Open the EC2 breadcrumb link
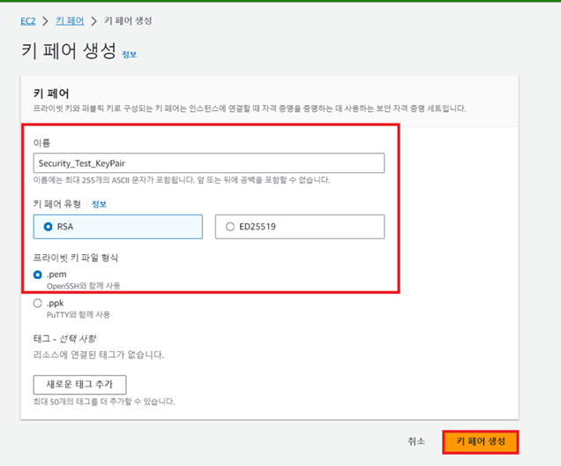Screen dimensions: 561x466 pyautogui.click(x=28, y=21)
